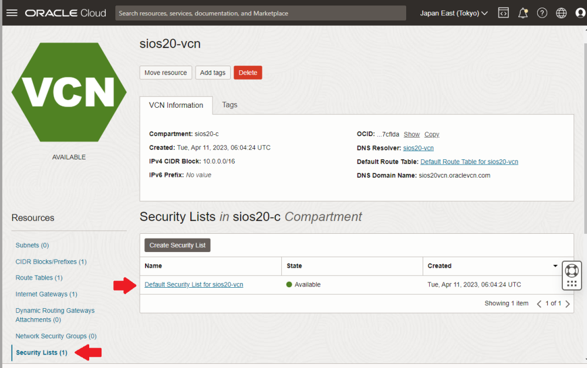Go to next page arrow in pagination
This screenshot has height=368, width=587.
point(568,304)
